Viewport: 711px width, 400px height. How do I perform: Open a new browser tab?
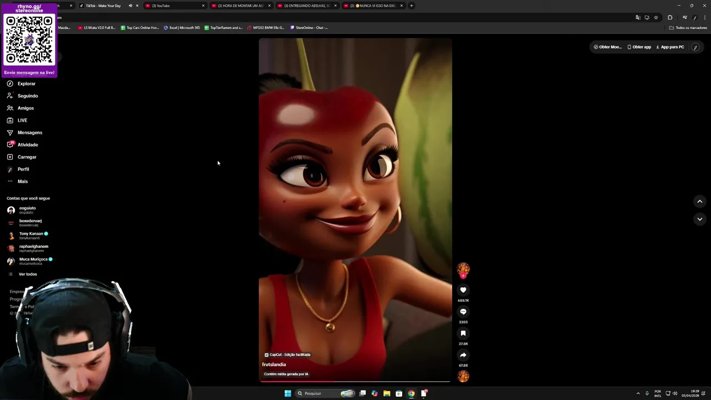pyautogui.click(x=411, y=6)
